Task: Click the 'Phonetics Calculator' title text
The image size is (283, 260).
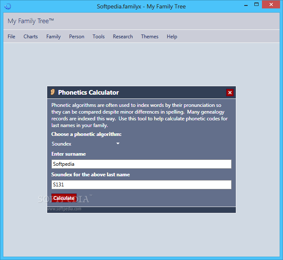Action: click(x=88, y=93)
